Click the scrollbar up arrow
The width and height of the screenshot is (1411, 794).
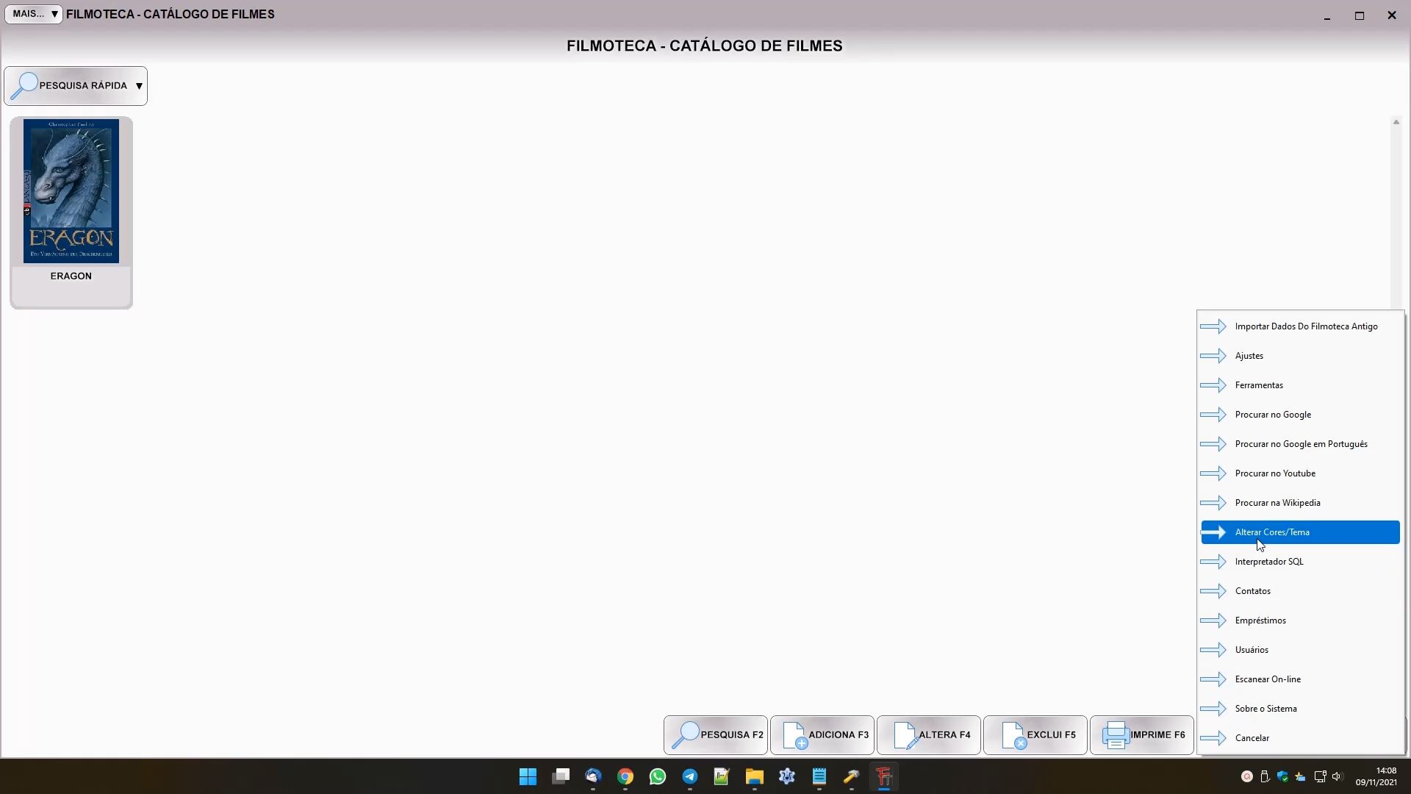(x=1396, y=122)
